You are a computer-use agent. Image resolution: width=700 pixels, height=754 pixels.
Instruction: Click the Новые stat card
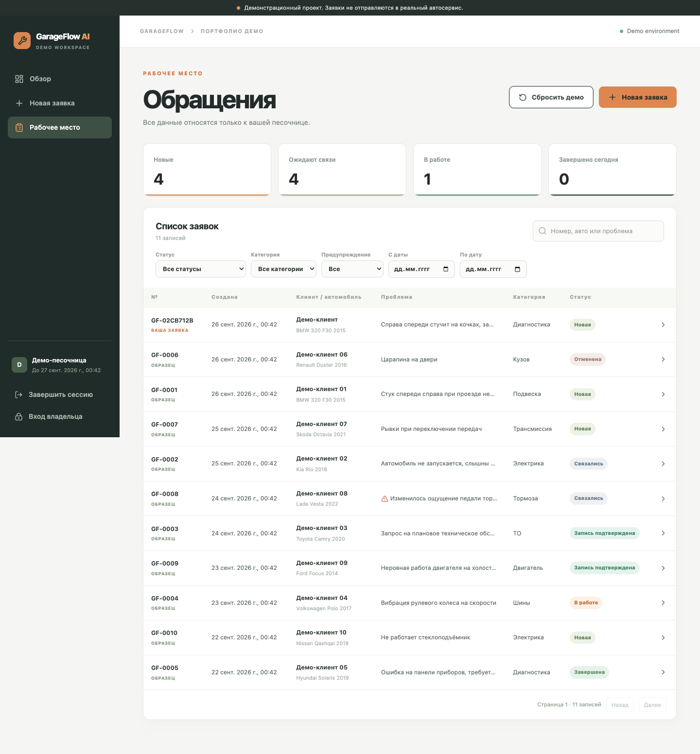207,170
